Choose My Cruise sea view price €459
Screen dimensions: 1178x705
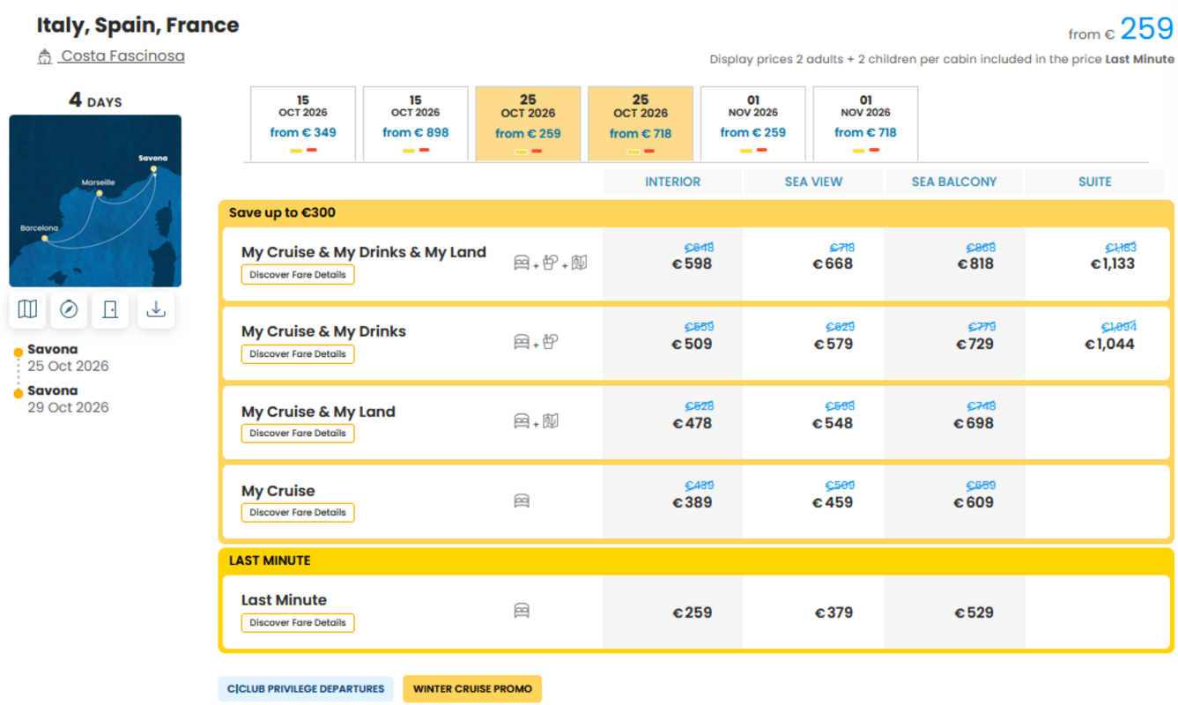point(833,502)
